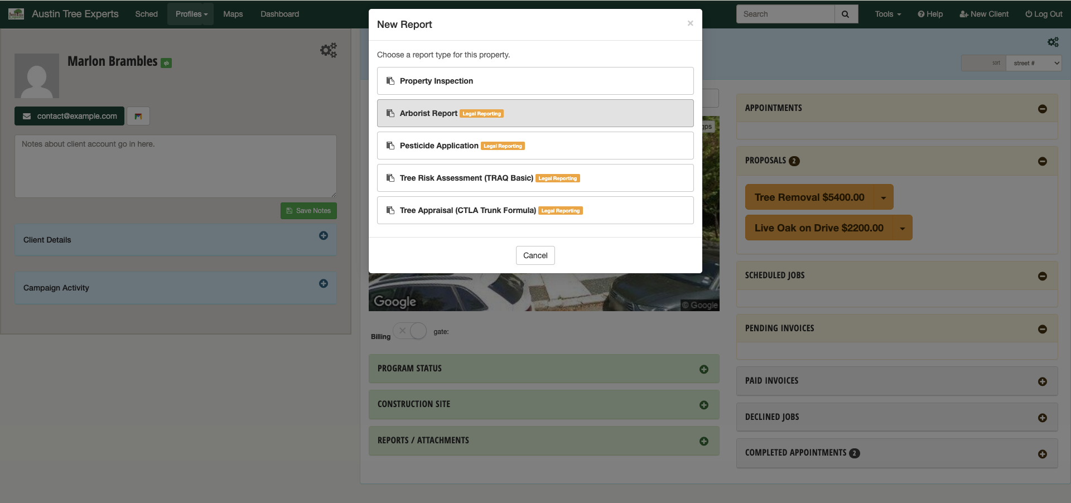
Task: Click the client avatar placeholder image
Action: [37, 76]
